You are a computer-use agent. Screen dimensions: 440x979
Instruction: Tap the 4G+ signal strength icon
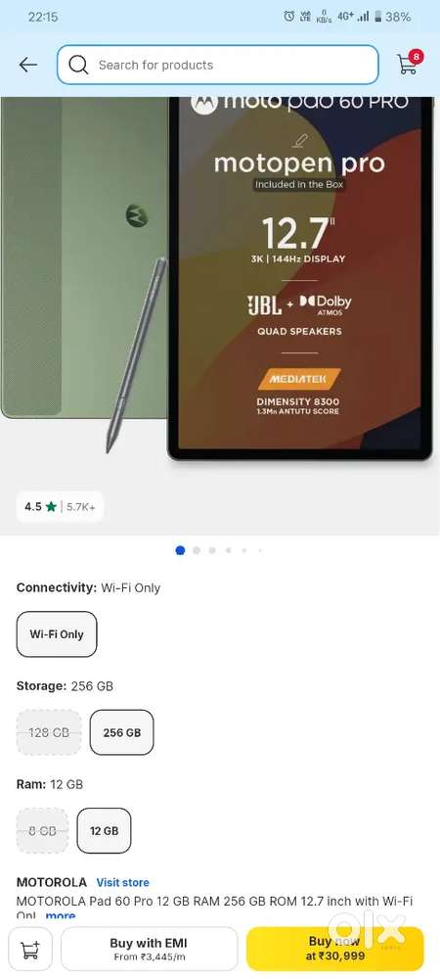coord(353,17)
